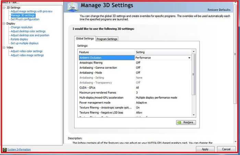Select Maximum pre-rendered frames row
240x155 pixels.
click(x=135, y=92)
